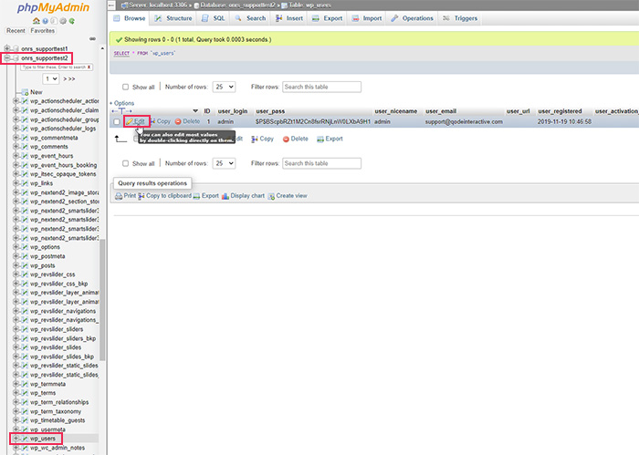Click red Delete icon in admin row
The width and height of the screenshot is (639, 455).
point(178,121)
